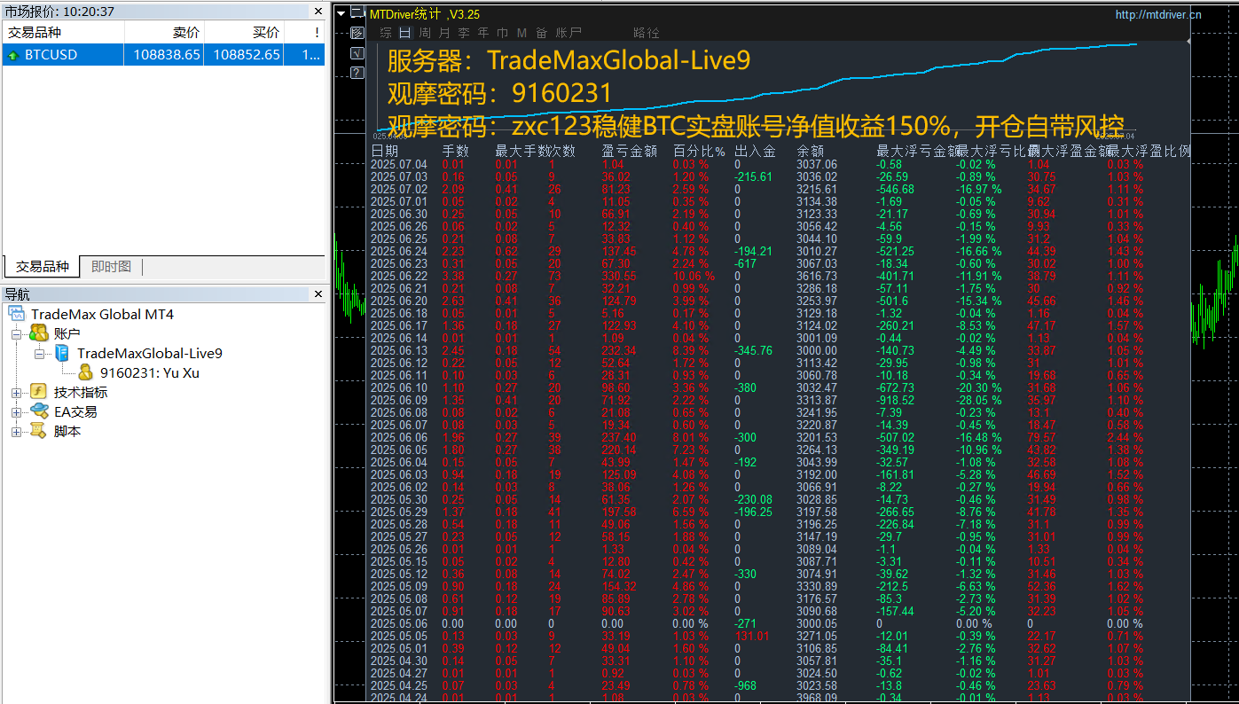Viewport: 1239px width, 704px height.
Task: Select the 交易品种 tab below market watch
Action: click(42, 266)
